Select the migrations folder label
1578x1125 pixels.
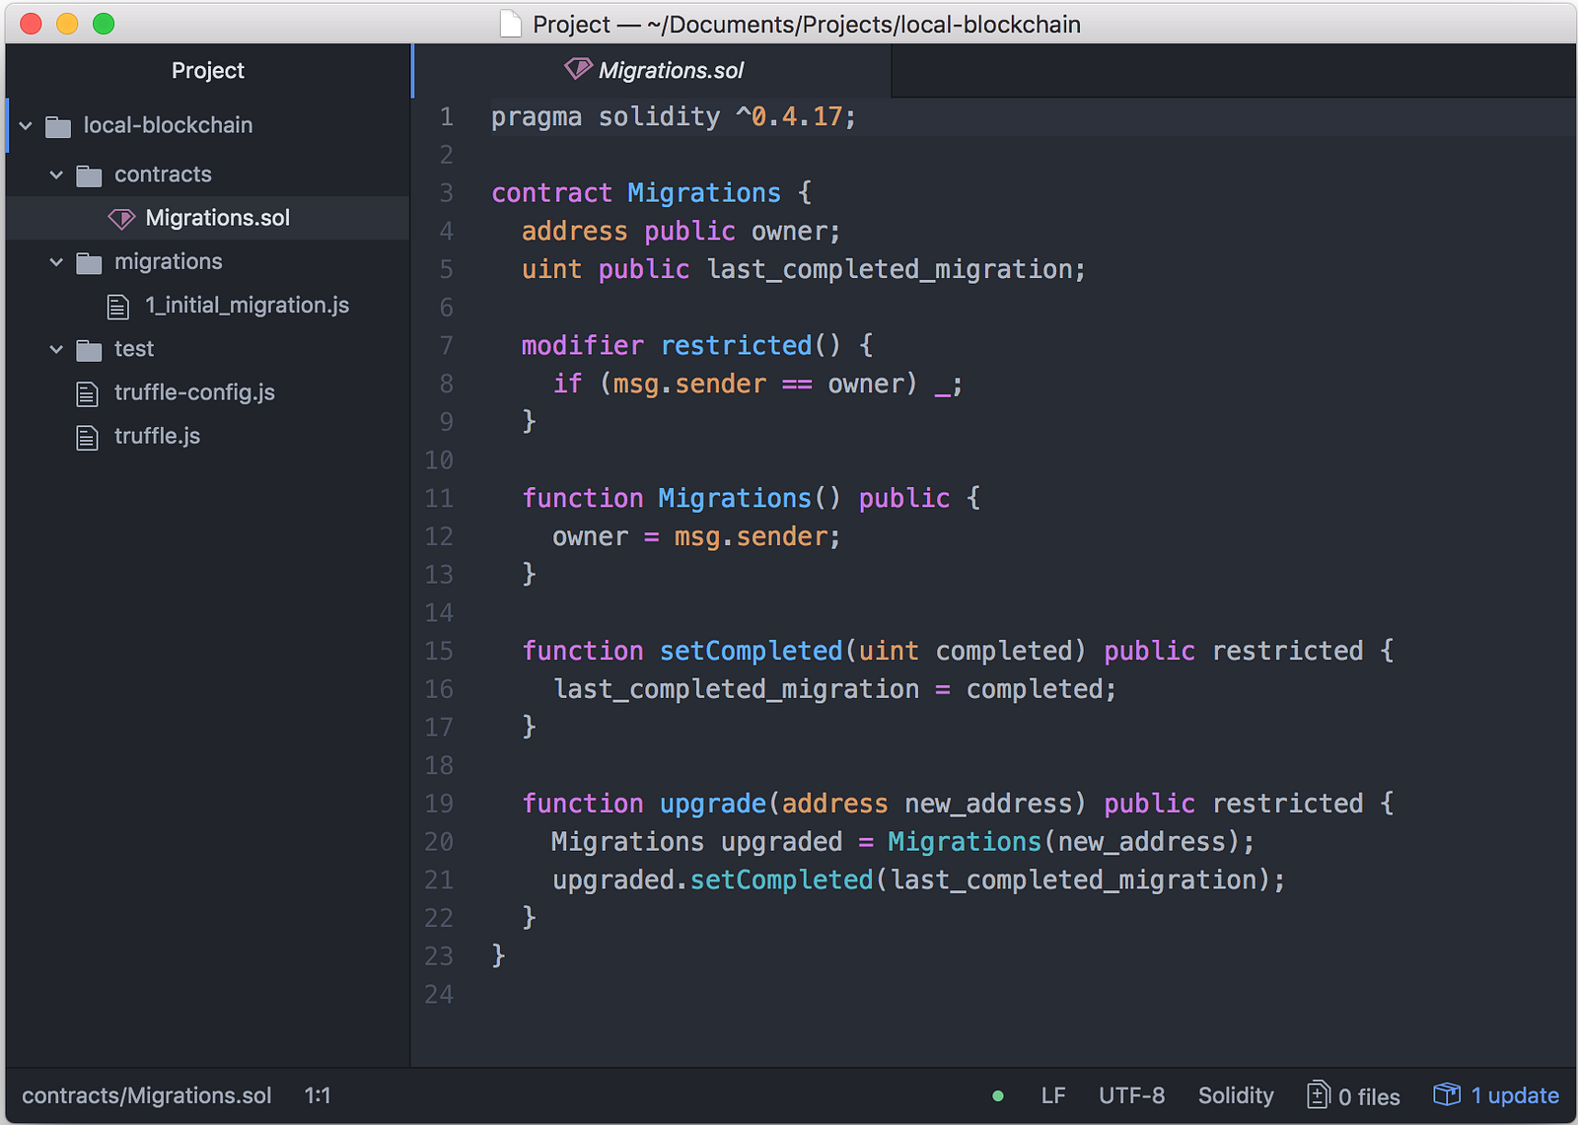168,261
